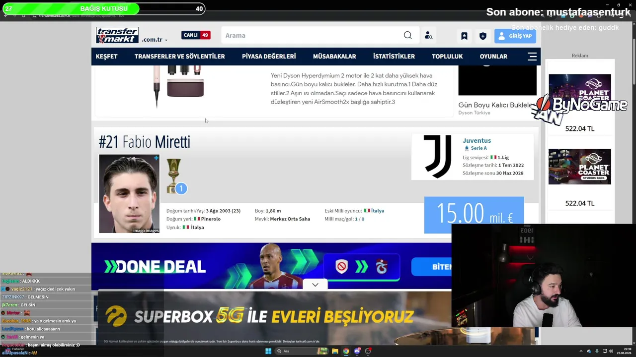Click the DONE DEAL banner
This screenshot has width=636, height=357.
tap(271, 266)
